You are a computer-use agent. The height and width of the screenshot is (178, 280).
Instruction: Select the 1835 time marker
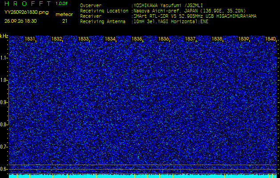[137, 39]
